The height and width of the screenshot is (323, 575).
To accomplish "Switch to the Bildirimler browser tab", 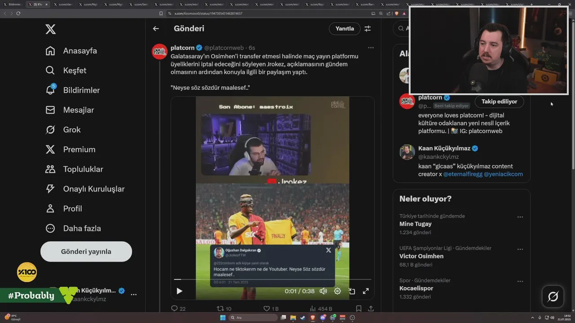I will click(13, 4).
